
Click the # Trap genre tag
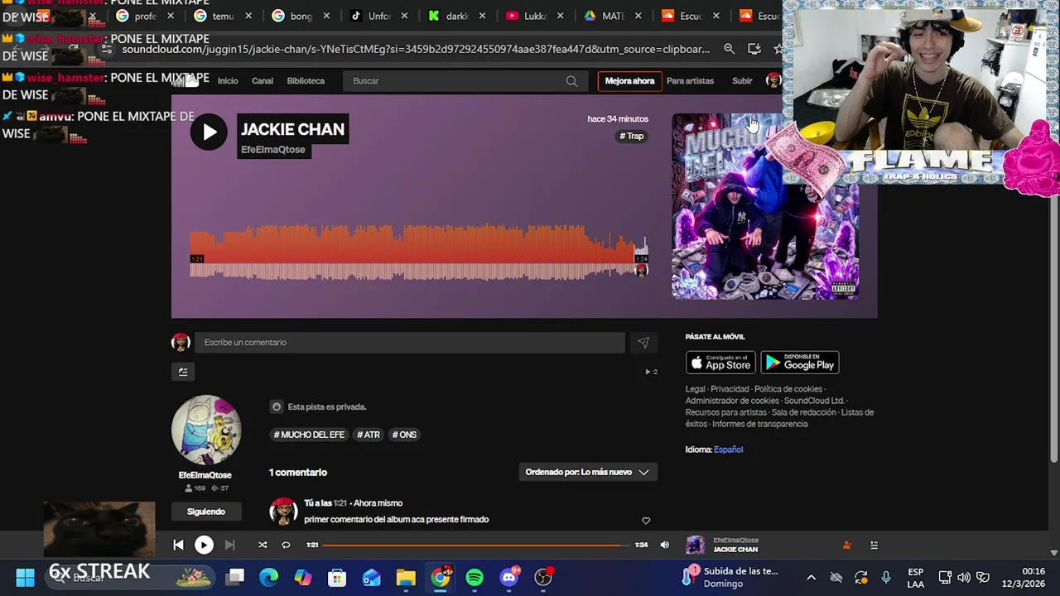point(632,136)
